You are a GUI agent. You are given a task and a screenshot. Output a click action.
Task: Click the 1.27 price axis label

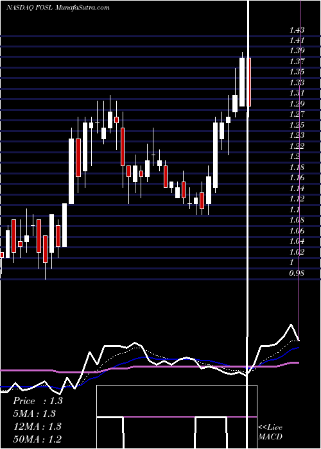tap(297, 115)
